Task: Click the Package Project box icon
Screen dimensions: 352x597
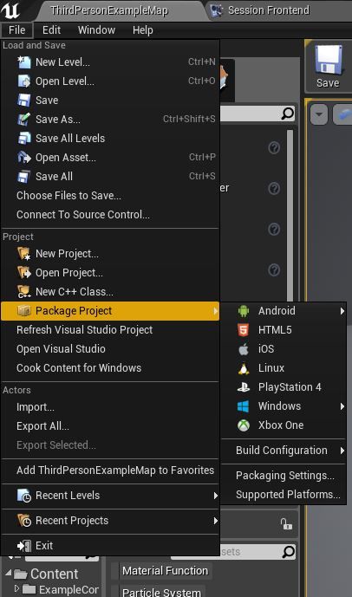Action: tap(24, 311)
